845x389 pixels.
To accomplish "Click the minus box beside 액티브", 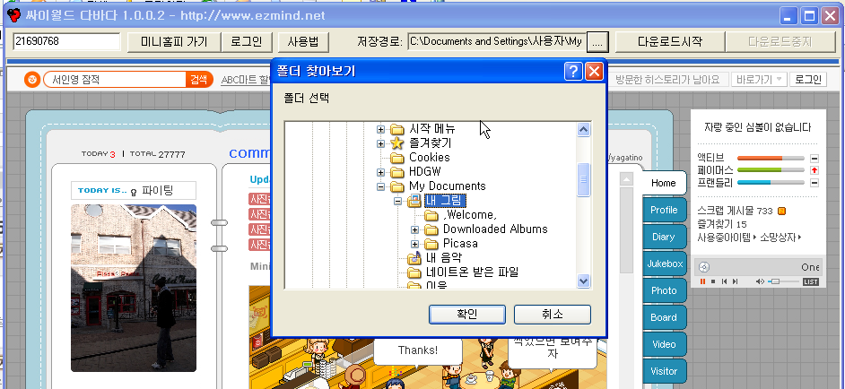I will click(815, 158).
